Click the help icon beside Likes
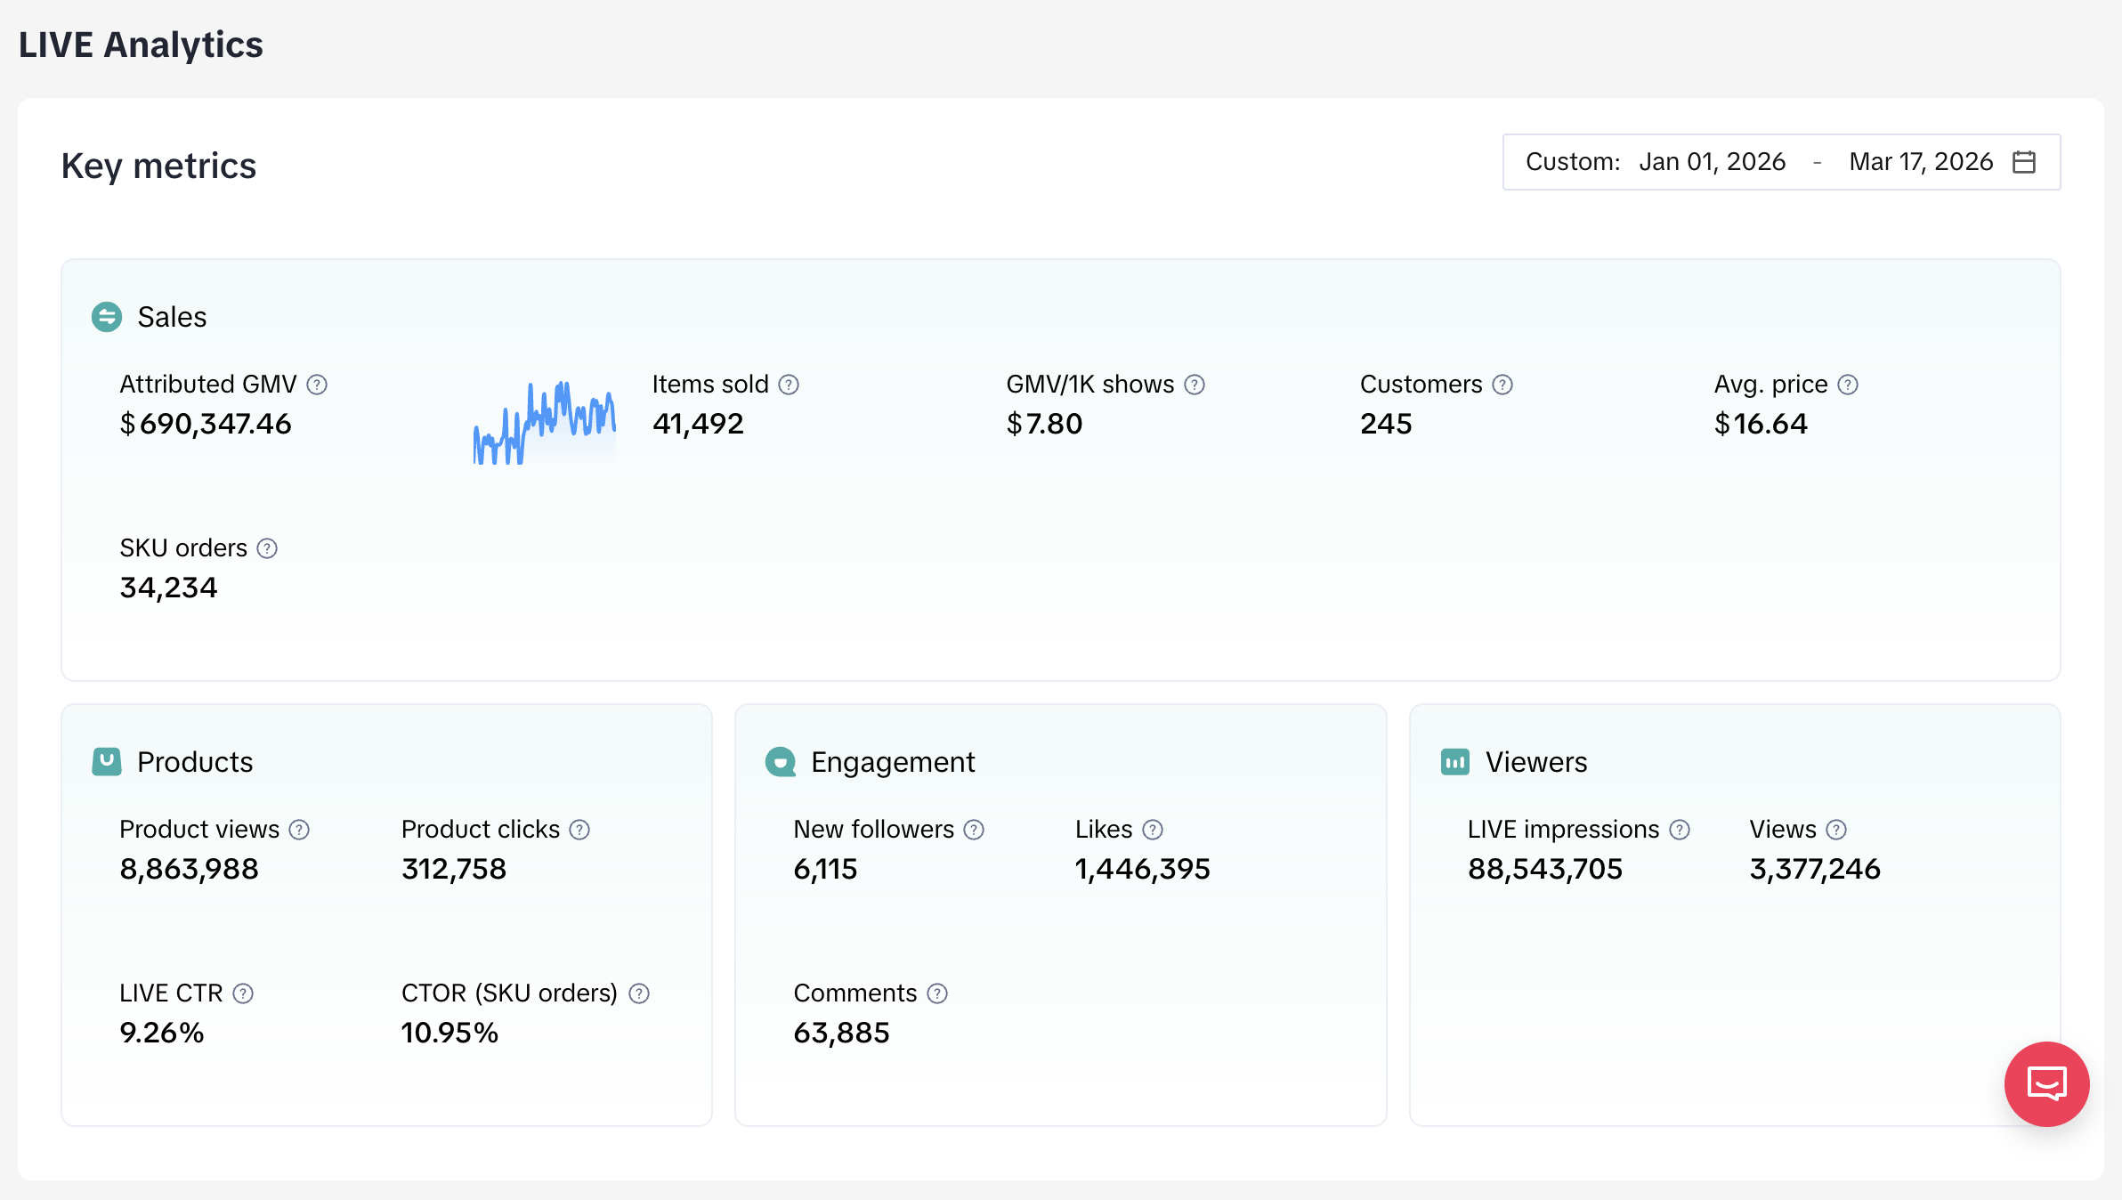2122x1200 pixels. click(1153, 830)
